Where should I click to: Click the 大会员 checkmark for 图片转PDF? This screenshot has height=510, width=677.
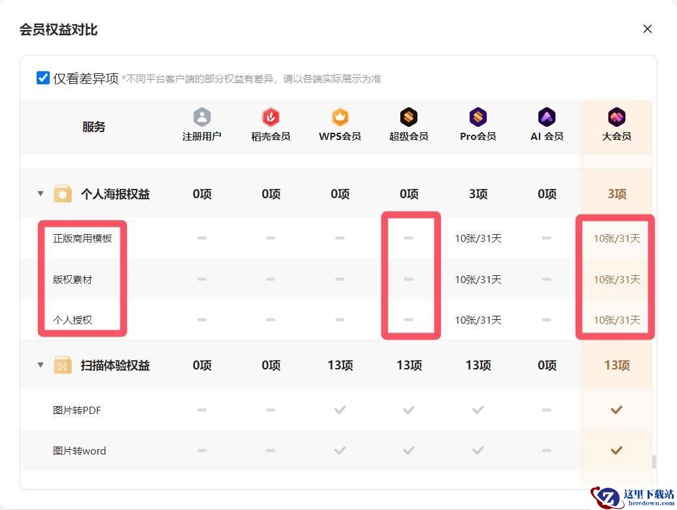[x=617, y=409]
